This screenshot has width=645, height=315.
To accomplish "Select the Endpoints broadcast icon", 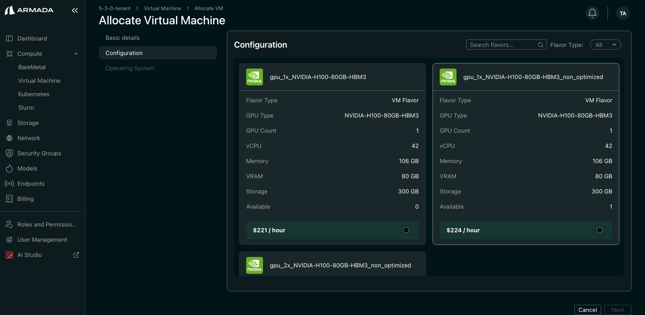I will (9, 183).
